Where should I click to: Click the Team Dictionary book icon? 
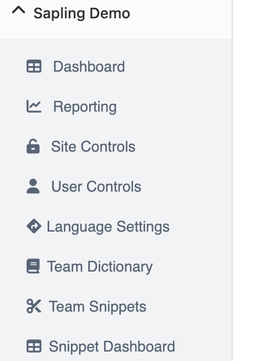[x=33, y=266]
